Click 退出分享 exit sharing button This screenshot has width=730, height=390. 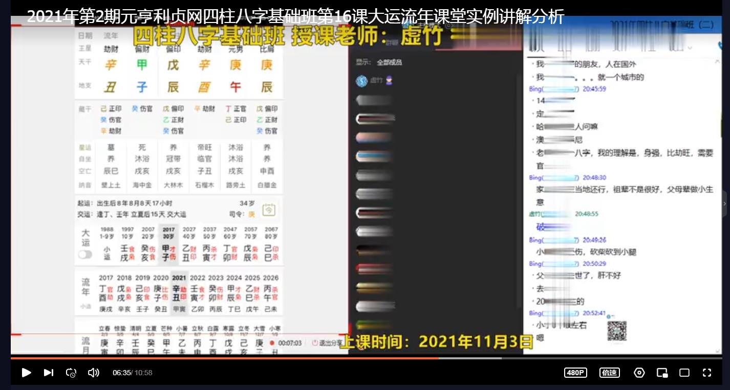point(327,343)
